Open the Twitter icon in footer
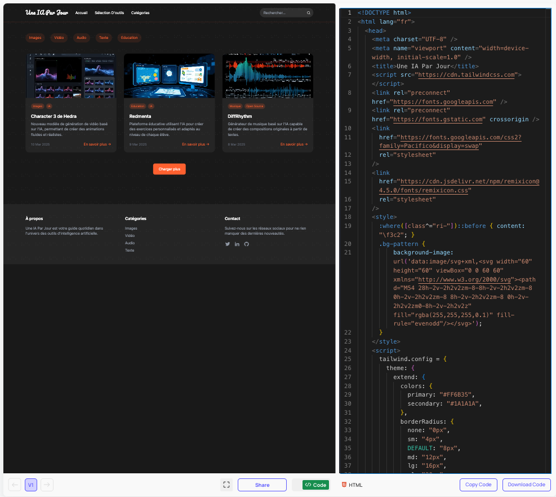The height and width of the screenshot is (497, 556). click(228, 244)
